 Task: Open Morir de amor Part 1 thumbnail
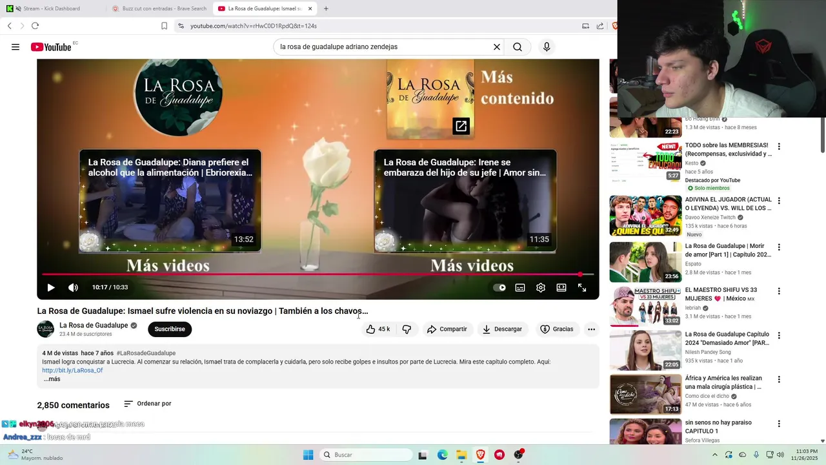coord(645,262)
